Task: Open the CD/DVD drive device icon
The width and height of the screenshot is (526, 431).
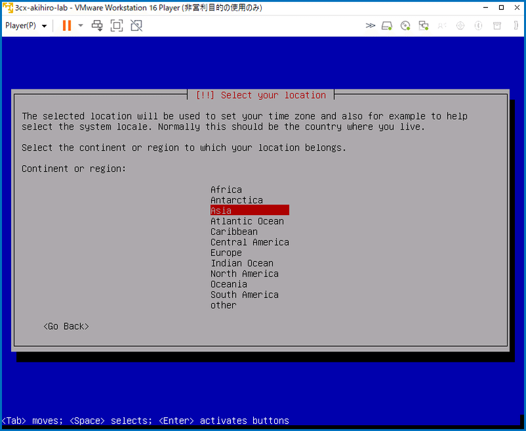Action: coord(405,26)
